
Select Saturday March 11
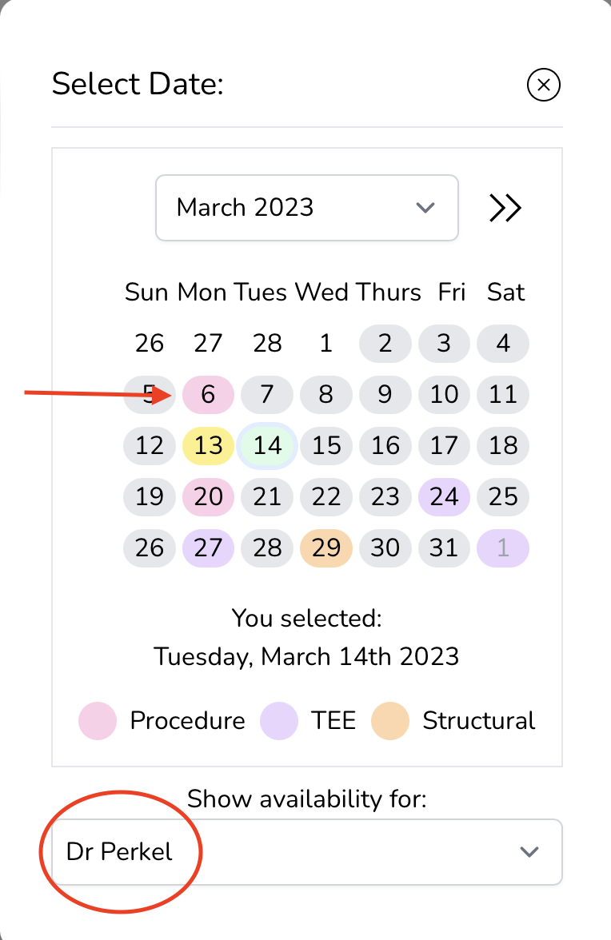point(503,394)
